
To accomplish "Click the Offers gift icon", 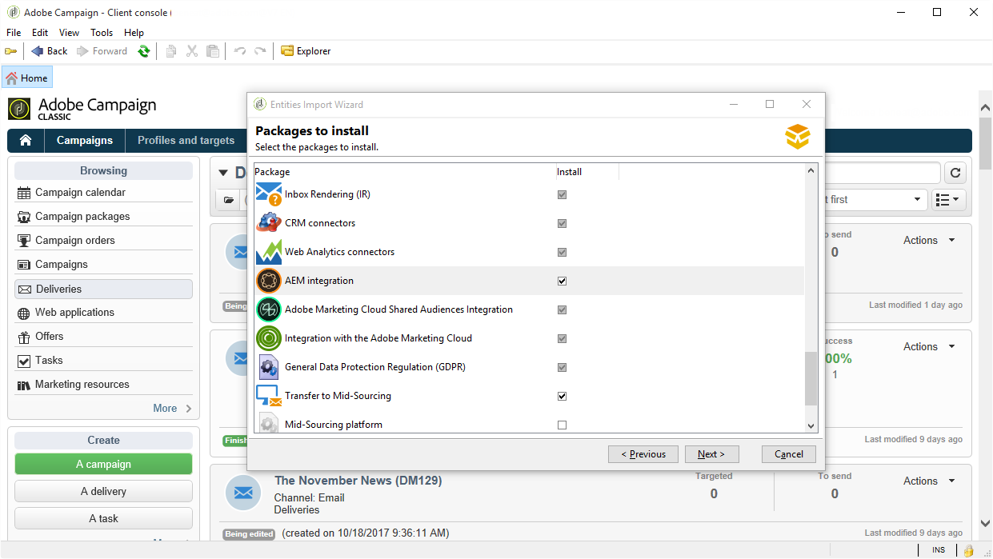I will tap(23, 337).
